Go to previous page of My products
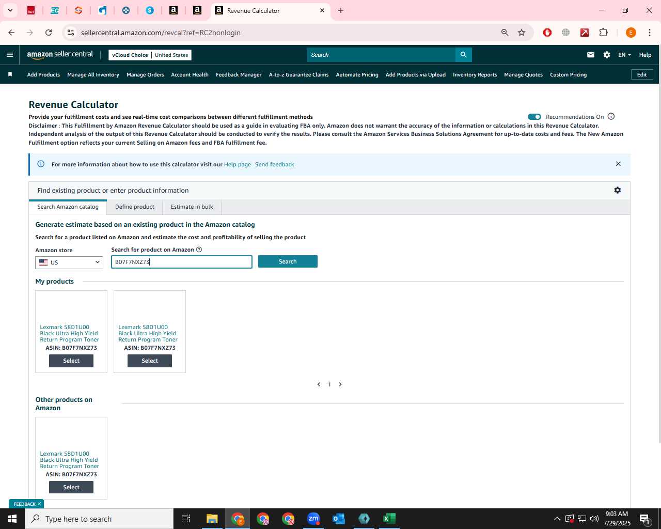The height and width of the screenshot is (529, 661). click(319, 384)
